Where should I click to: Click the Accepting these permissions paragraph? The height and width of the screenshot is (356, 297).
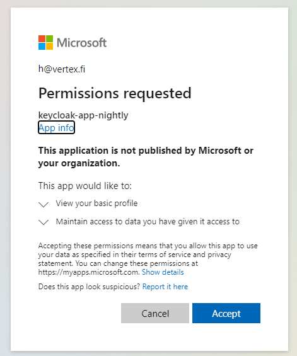(x=148, y=259)
